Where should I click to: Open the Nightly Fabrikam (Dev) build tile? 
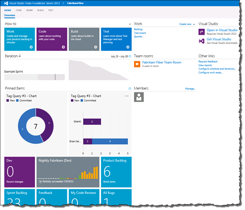pos(68,172)
